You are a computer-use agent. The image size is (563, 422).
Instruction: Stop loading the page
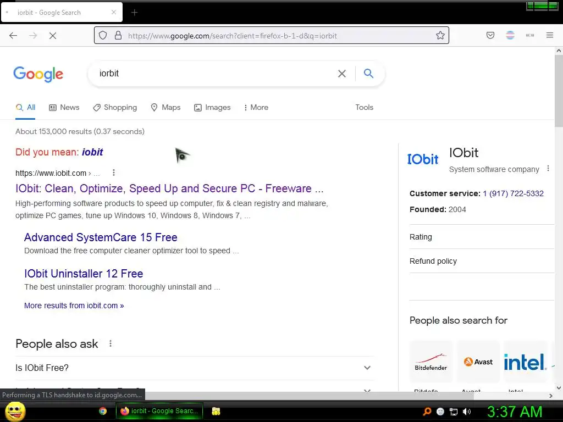(x=52, y=36)
